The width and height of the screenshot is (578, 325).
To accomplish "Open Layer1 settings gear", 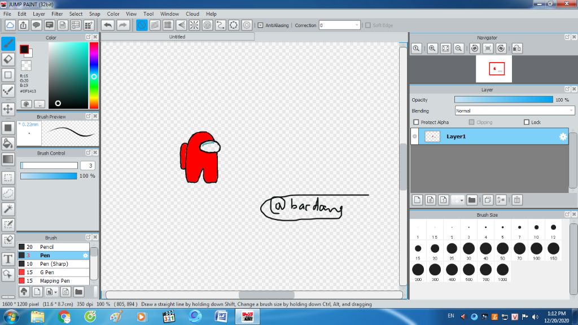I will click(563, 137).
